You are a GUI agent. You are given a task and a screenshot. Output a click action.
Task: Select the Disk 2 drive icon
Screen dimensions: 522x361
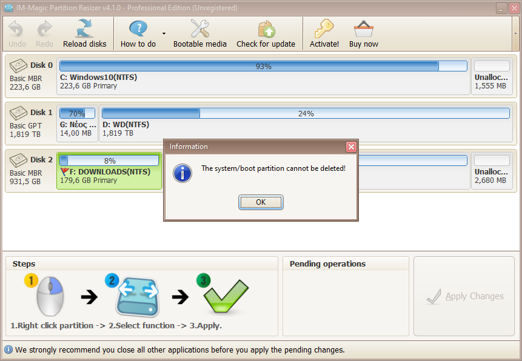[x=18, y=161]
